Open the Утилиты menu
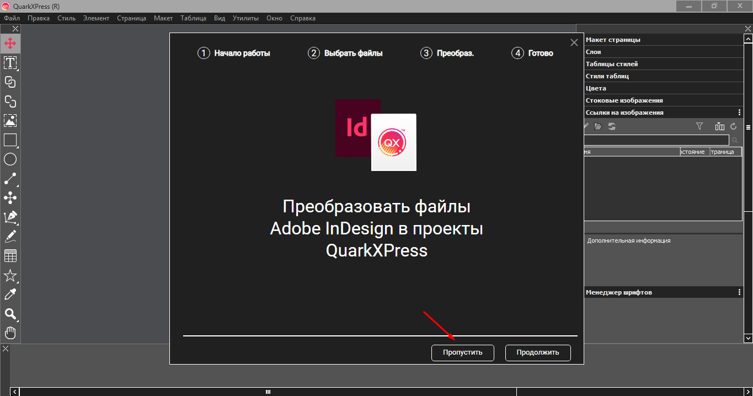This screenshot has height=396, width=753. click(245, 18)
